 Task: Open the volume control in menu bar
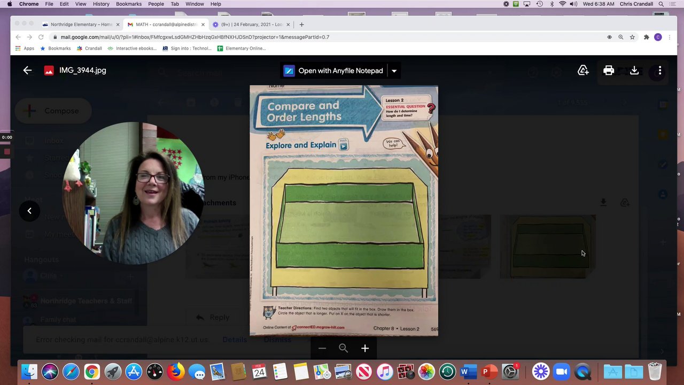tap(573, 4)
